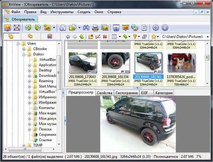Image resolution: width=213 pixels, height=162 pixels.
Task: Click the Полноцветное status bar entry
Action: tap(166, 157)
